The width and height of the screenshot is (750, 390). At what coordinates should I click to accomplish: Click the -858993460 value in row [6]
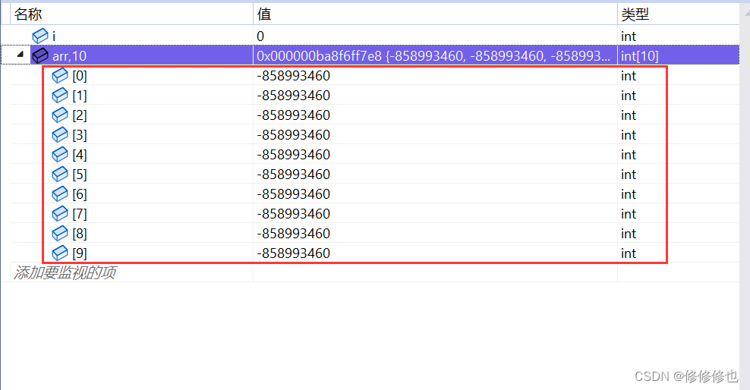click(x=293, y=194)
